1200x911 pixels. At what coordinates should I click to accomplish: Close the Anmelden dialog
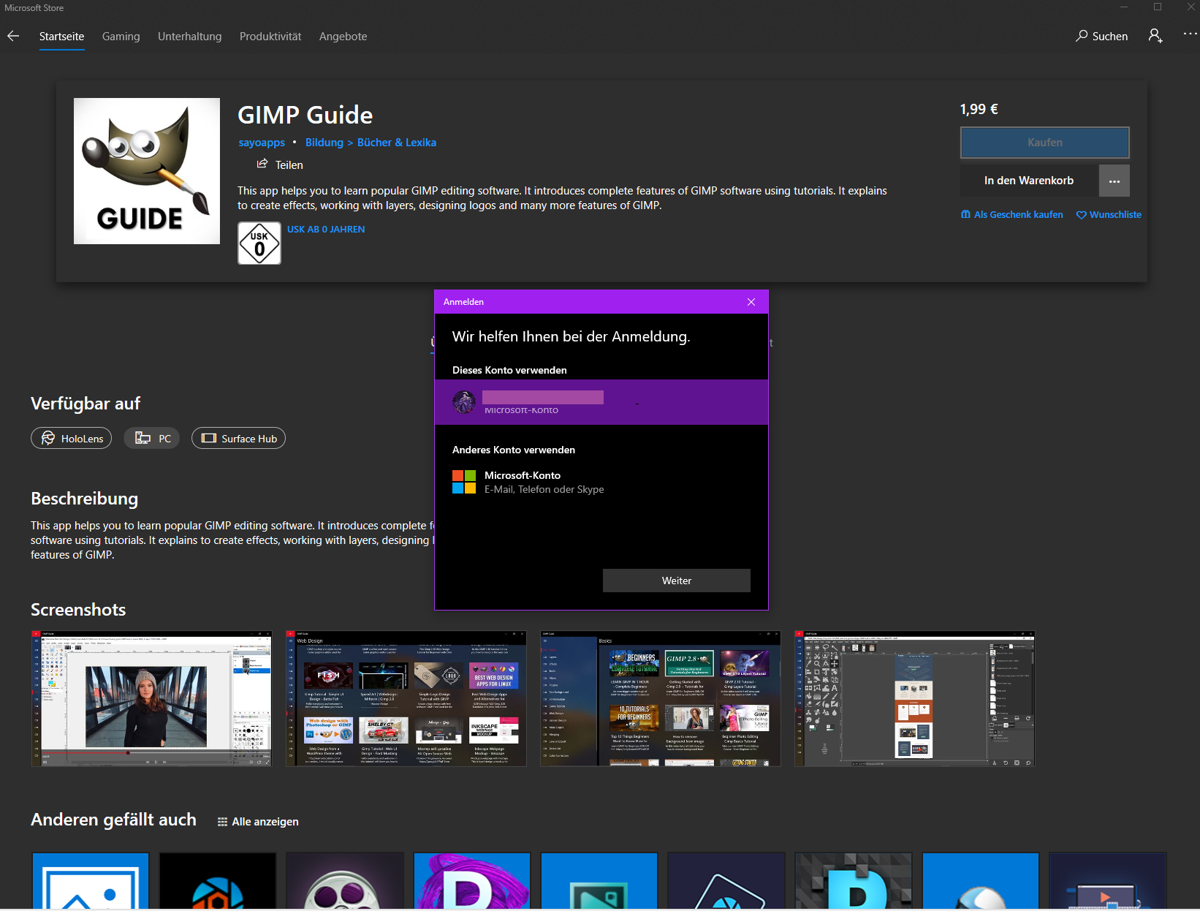pos(751,302)
